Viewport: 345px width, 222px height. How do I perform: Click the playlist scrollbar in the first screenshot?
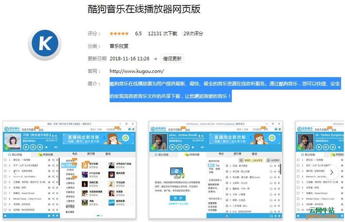[59, 172]
